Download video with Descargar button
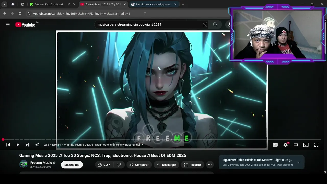Viewport: 327px width, 184px height. pos(166,165)
